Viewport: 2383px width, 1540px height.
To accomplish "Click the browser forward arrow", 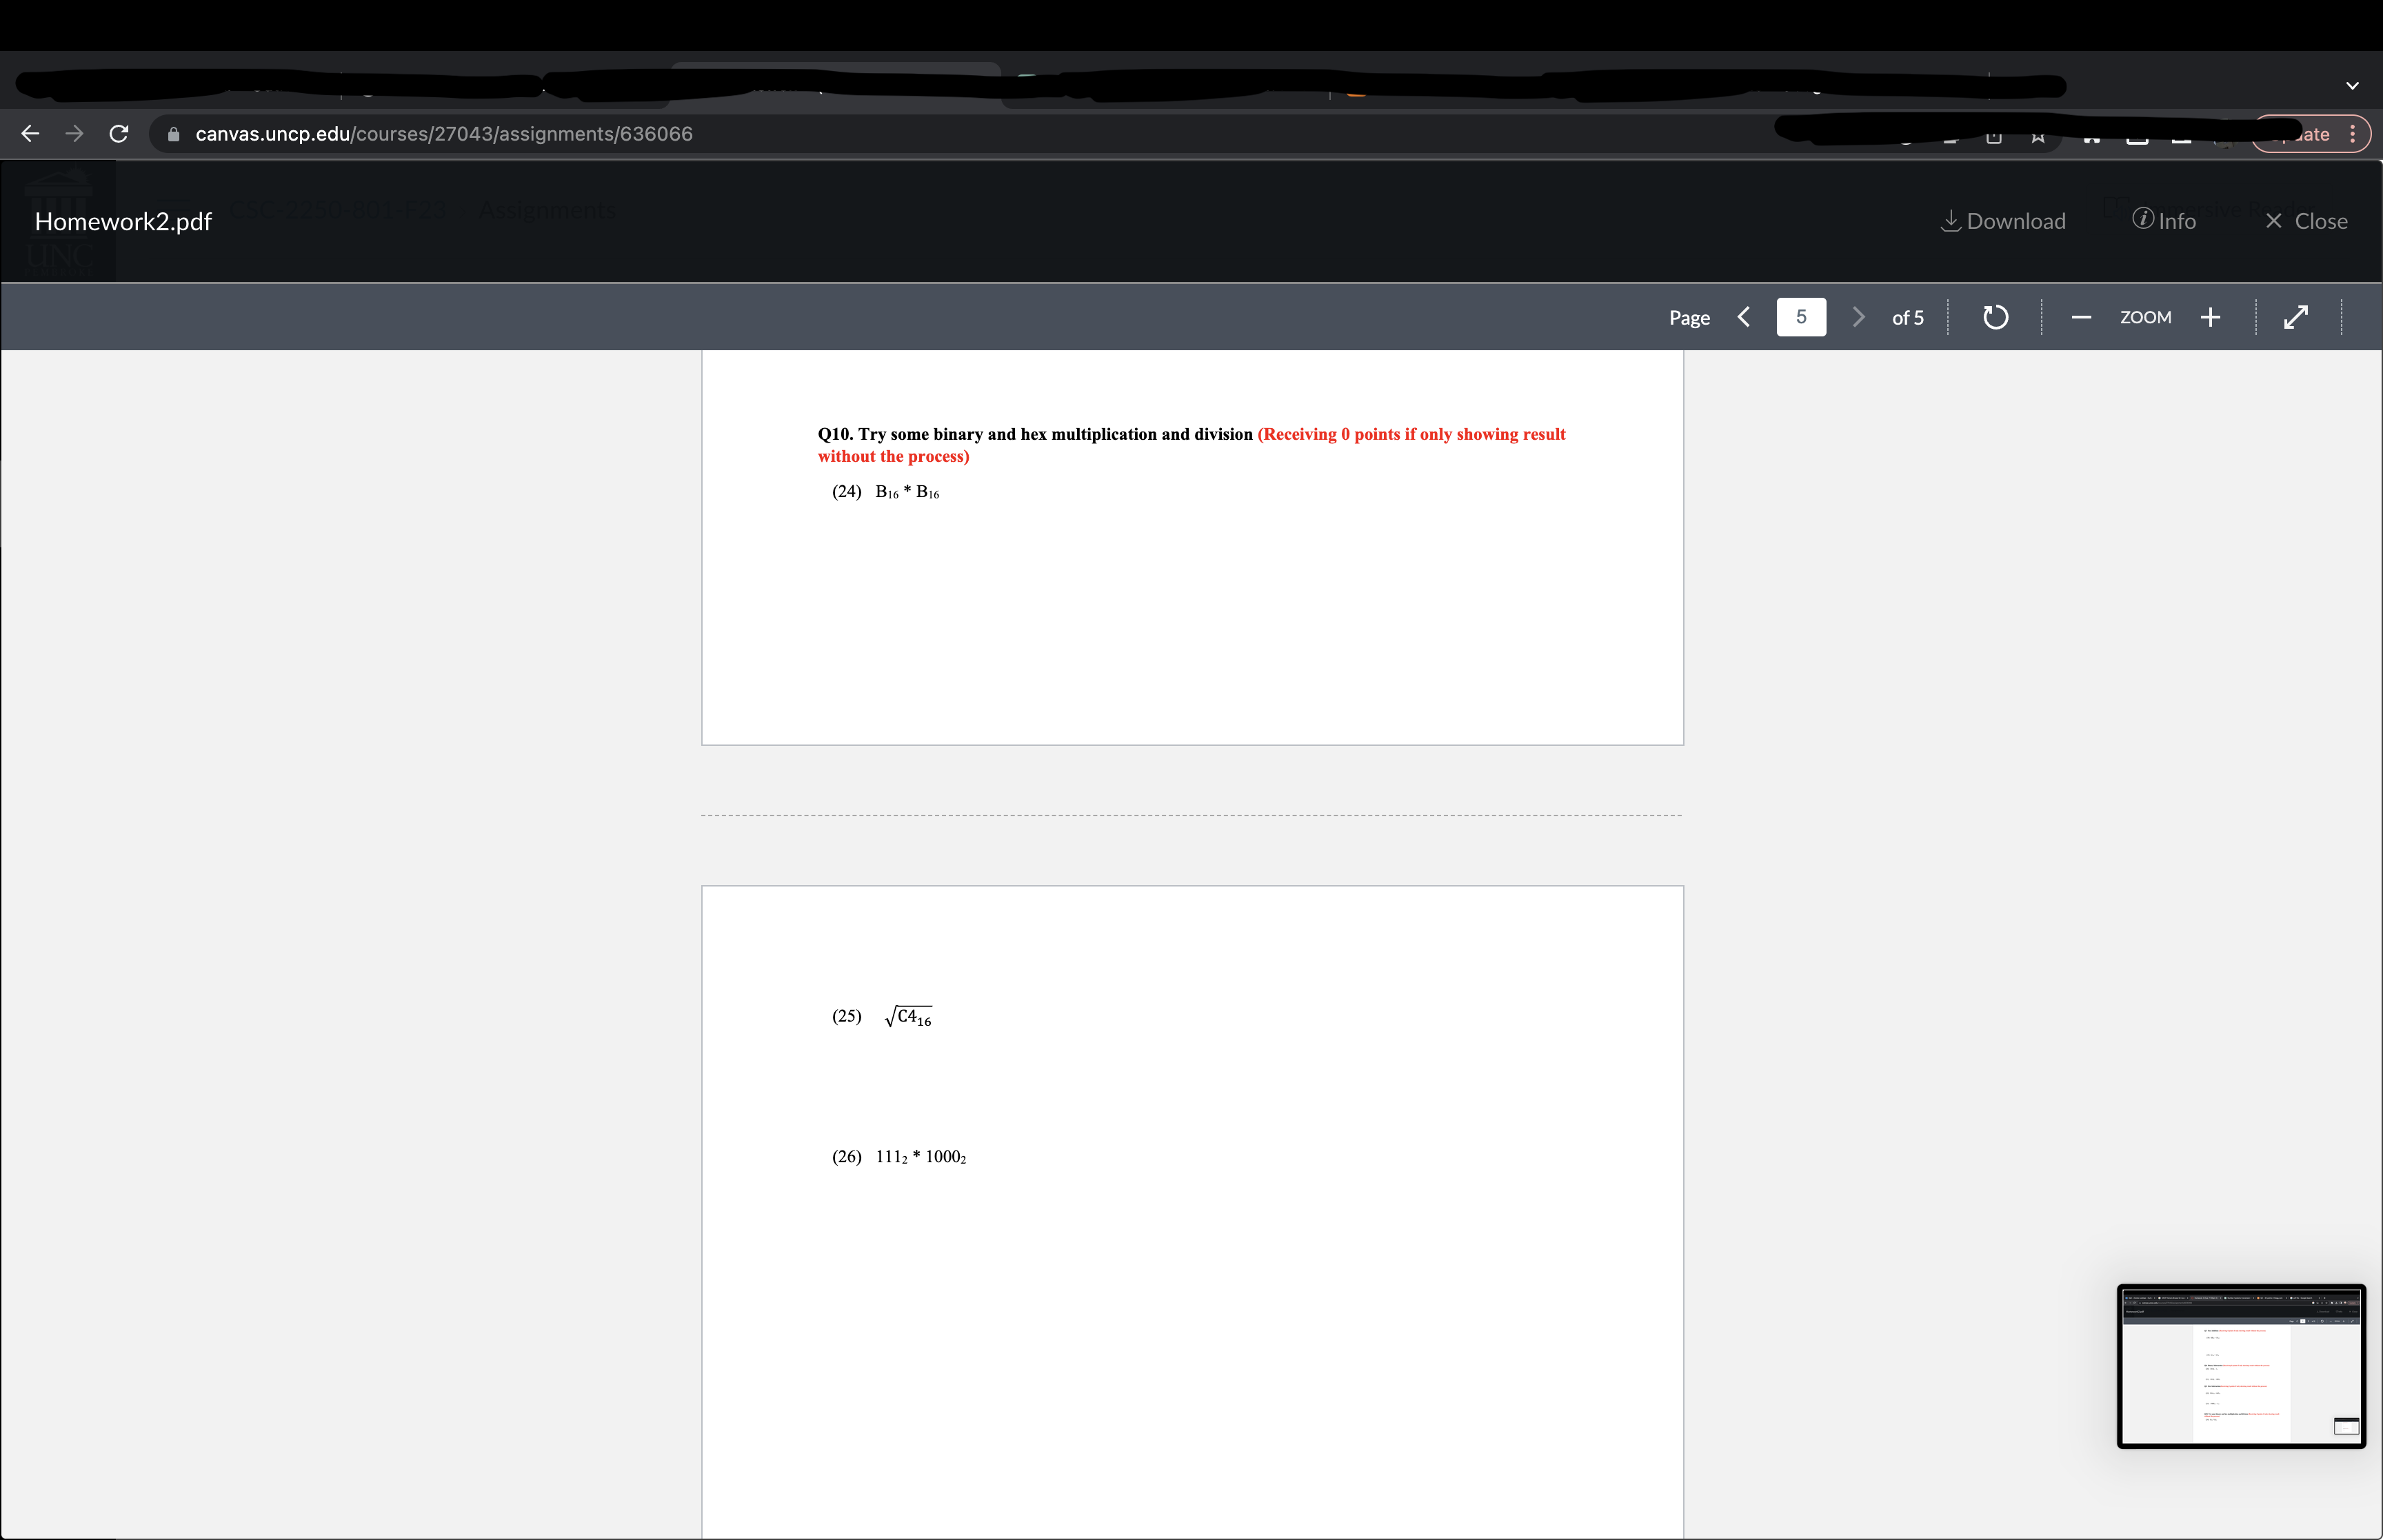I will [x=74, y=134].
